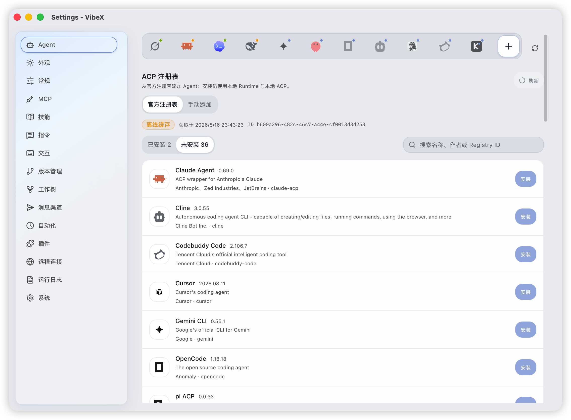This screenshot has height=420, width=571.
Task: Open the 消息渠道 (Message channels) section
Action: (69, 207)
